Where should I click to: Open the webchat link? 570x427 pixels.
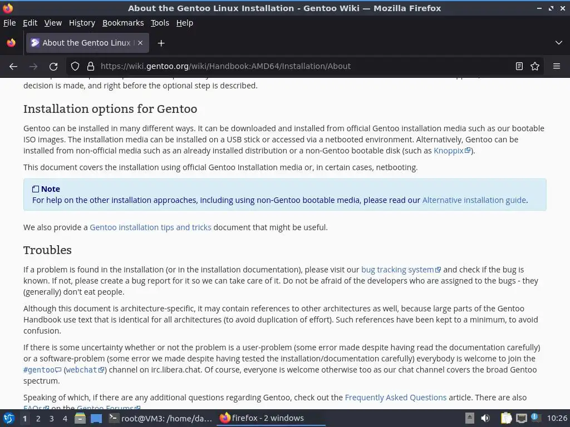85,370
